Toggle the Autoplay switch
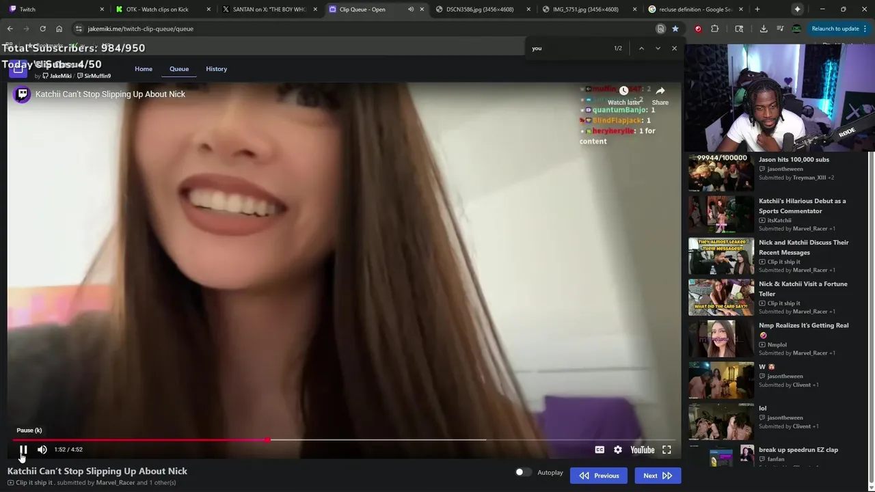875x492 pixels. click(523, 472)
